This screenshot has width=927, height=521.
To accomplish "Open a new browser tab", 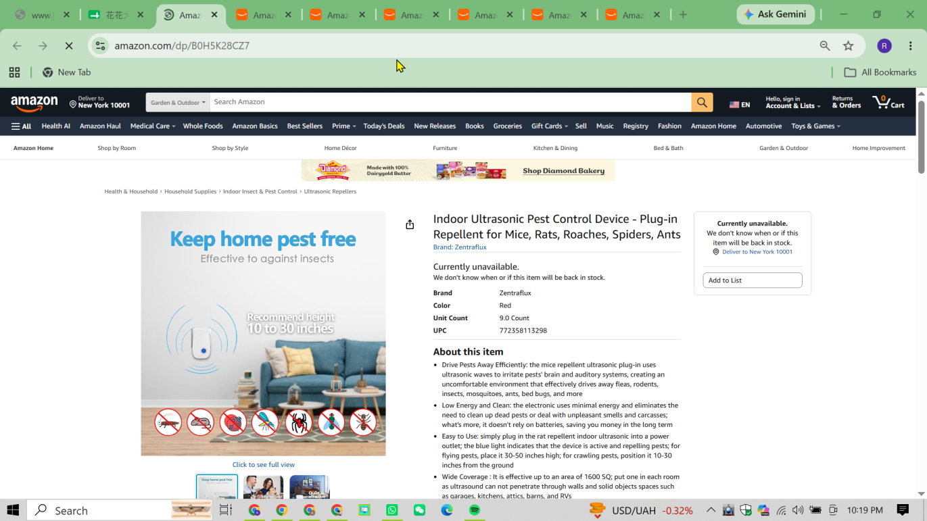I will 683,15.
